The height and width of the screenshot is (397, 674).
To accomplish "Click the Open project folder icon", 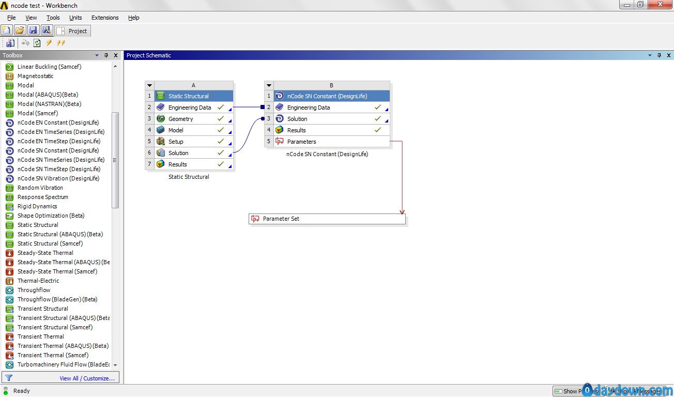I will 20,30.
